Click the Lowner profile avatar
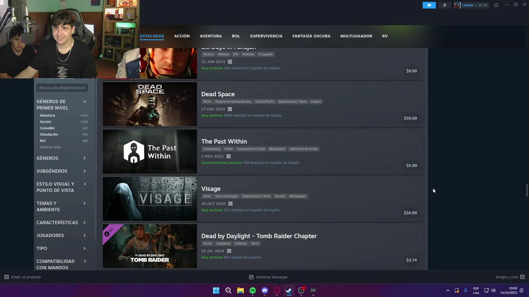This screenshot has width=529, height=297. 457,5
